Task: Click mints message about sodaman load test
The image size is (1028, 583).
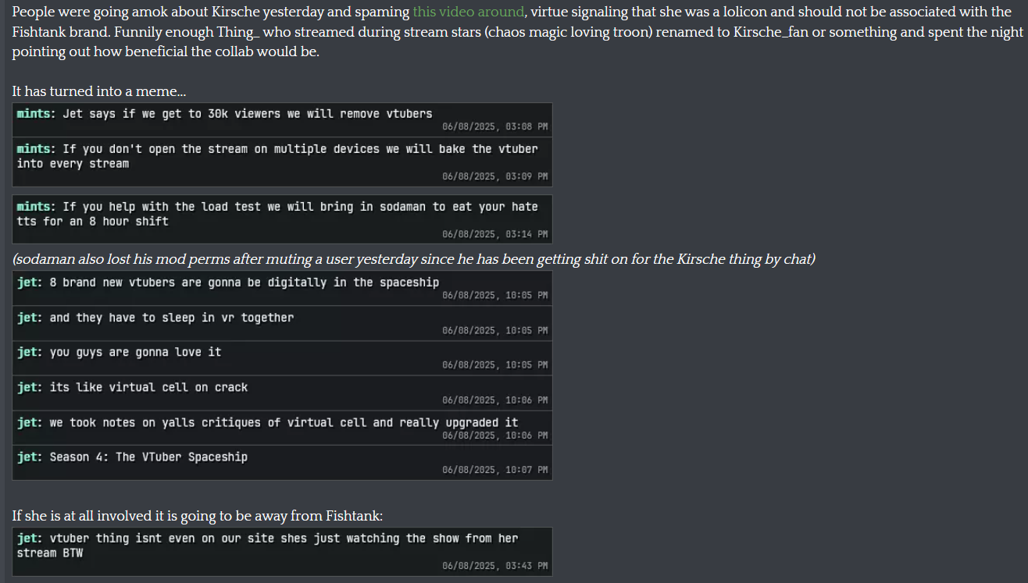Action: 282,219
